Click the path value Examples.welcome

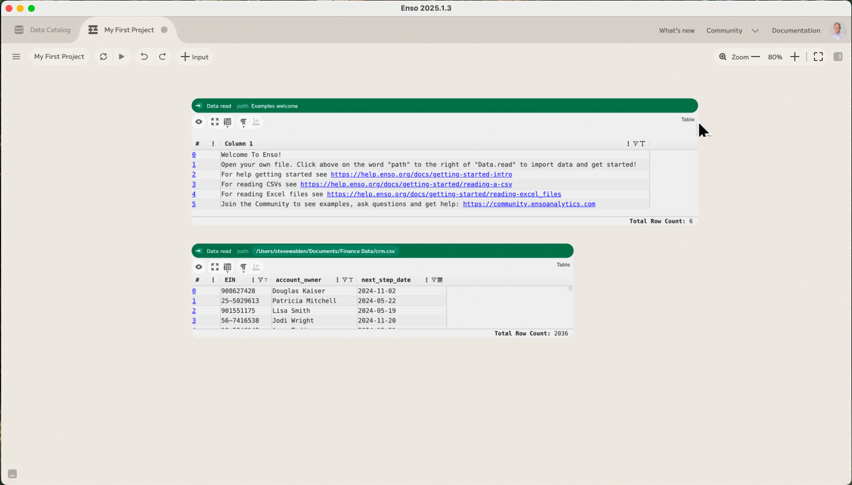(275, 106)
